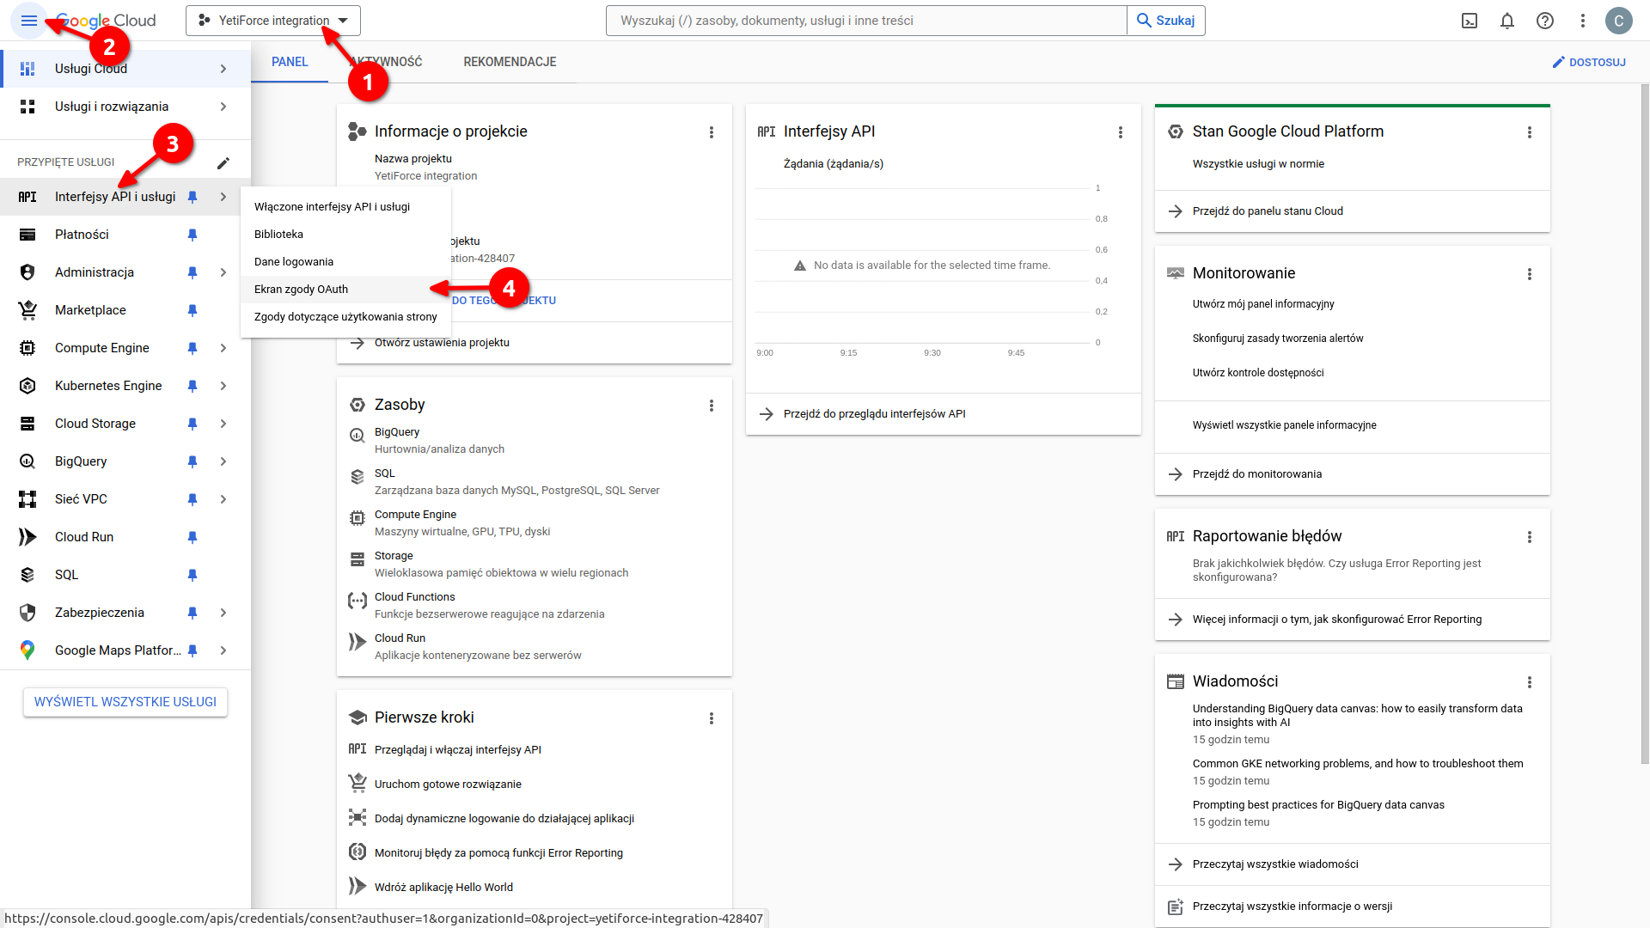This screenshot has width=1650, height=928.
Task: Expand Kubernetes Engine submenu chevron
Action: coord(223,386)
